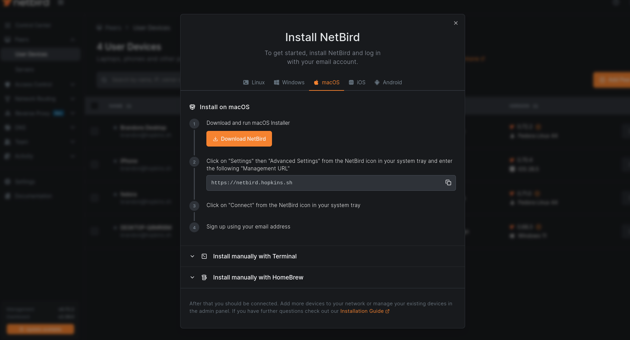
Task: Click the "Install NetBird" heading
Action: [322, 37]
